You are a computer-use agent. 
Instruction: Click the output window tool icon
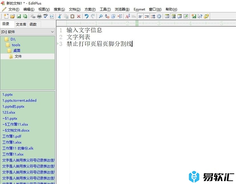point(180,16)
